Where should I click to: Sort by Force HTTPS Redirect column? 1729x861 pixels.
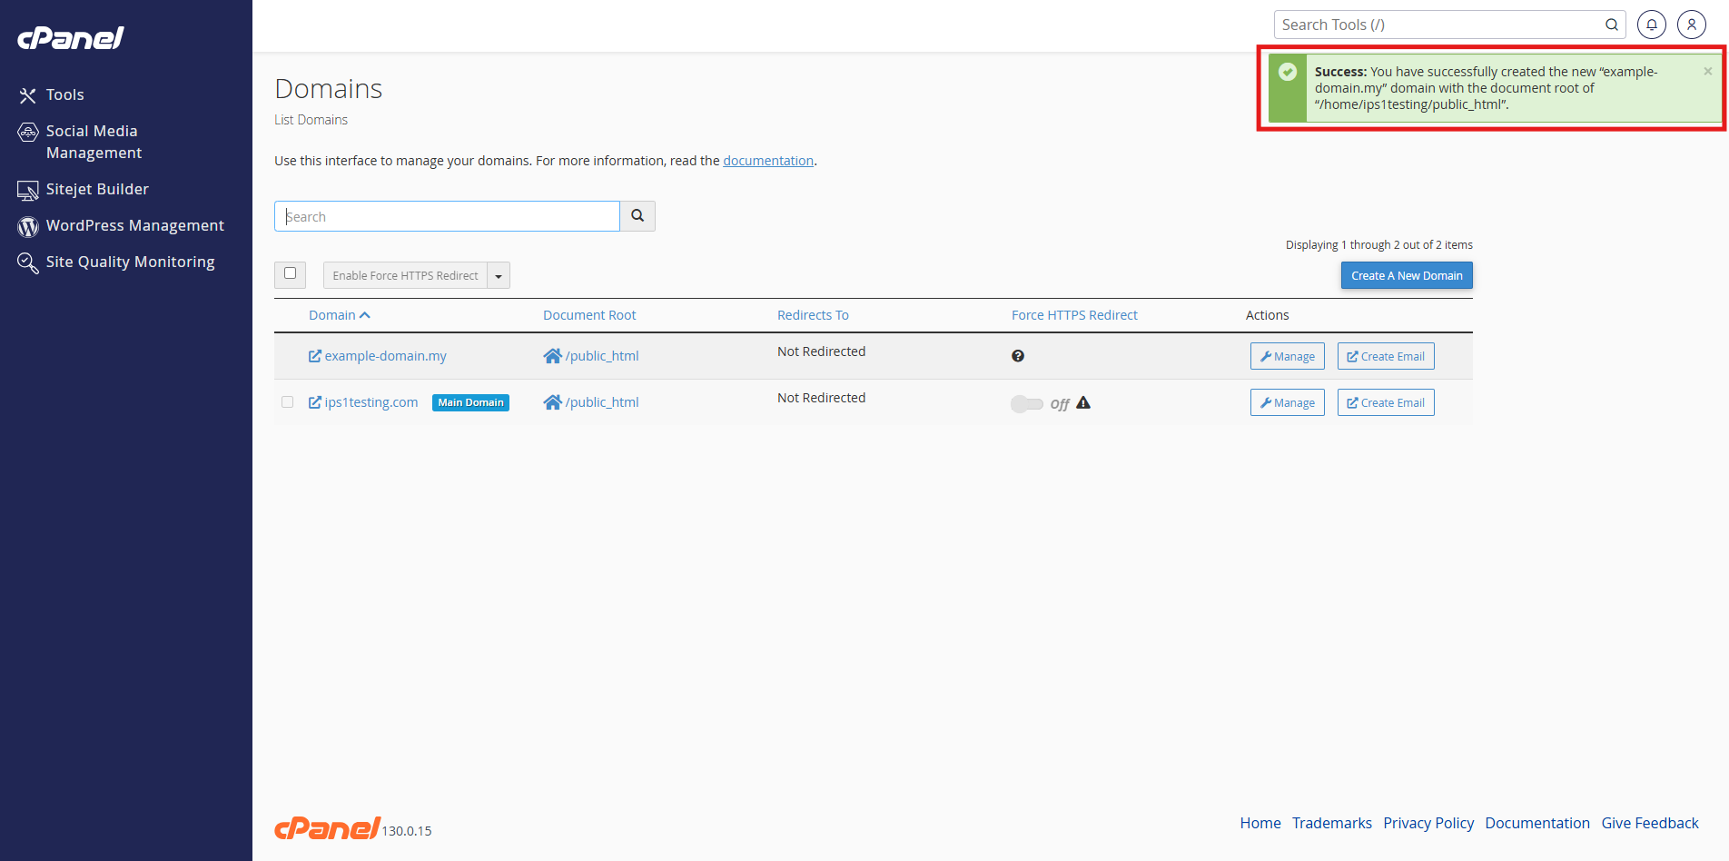(x=1074, y=315)
